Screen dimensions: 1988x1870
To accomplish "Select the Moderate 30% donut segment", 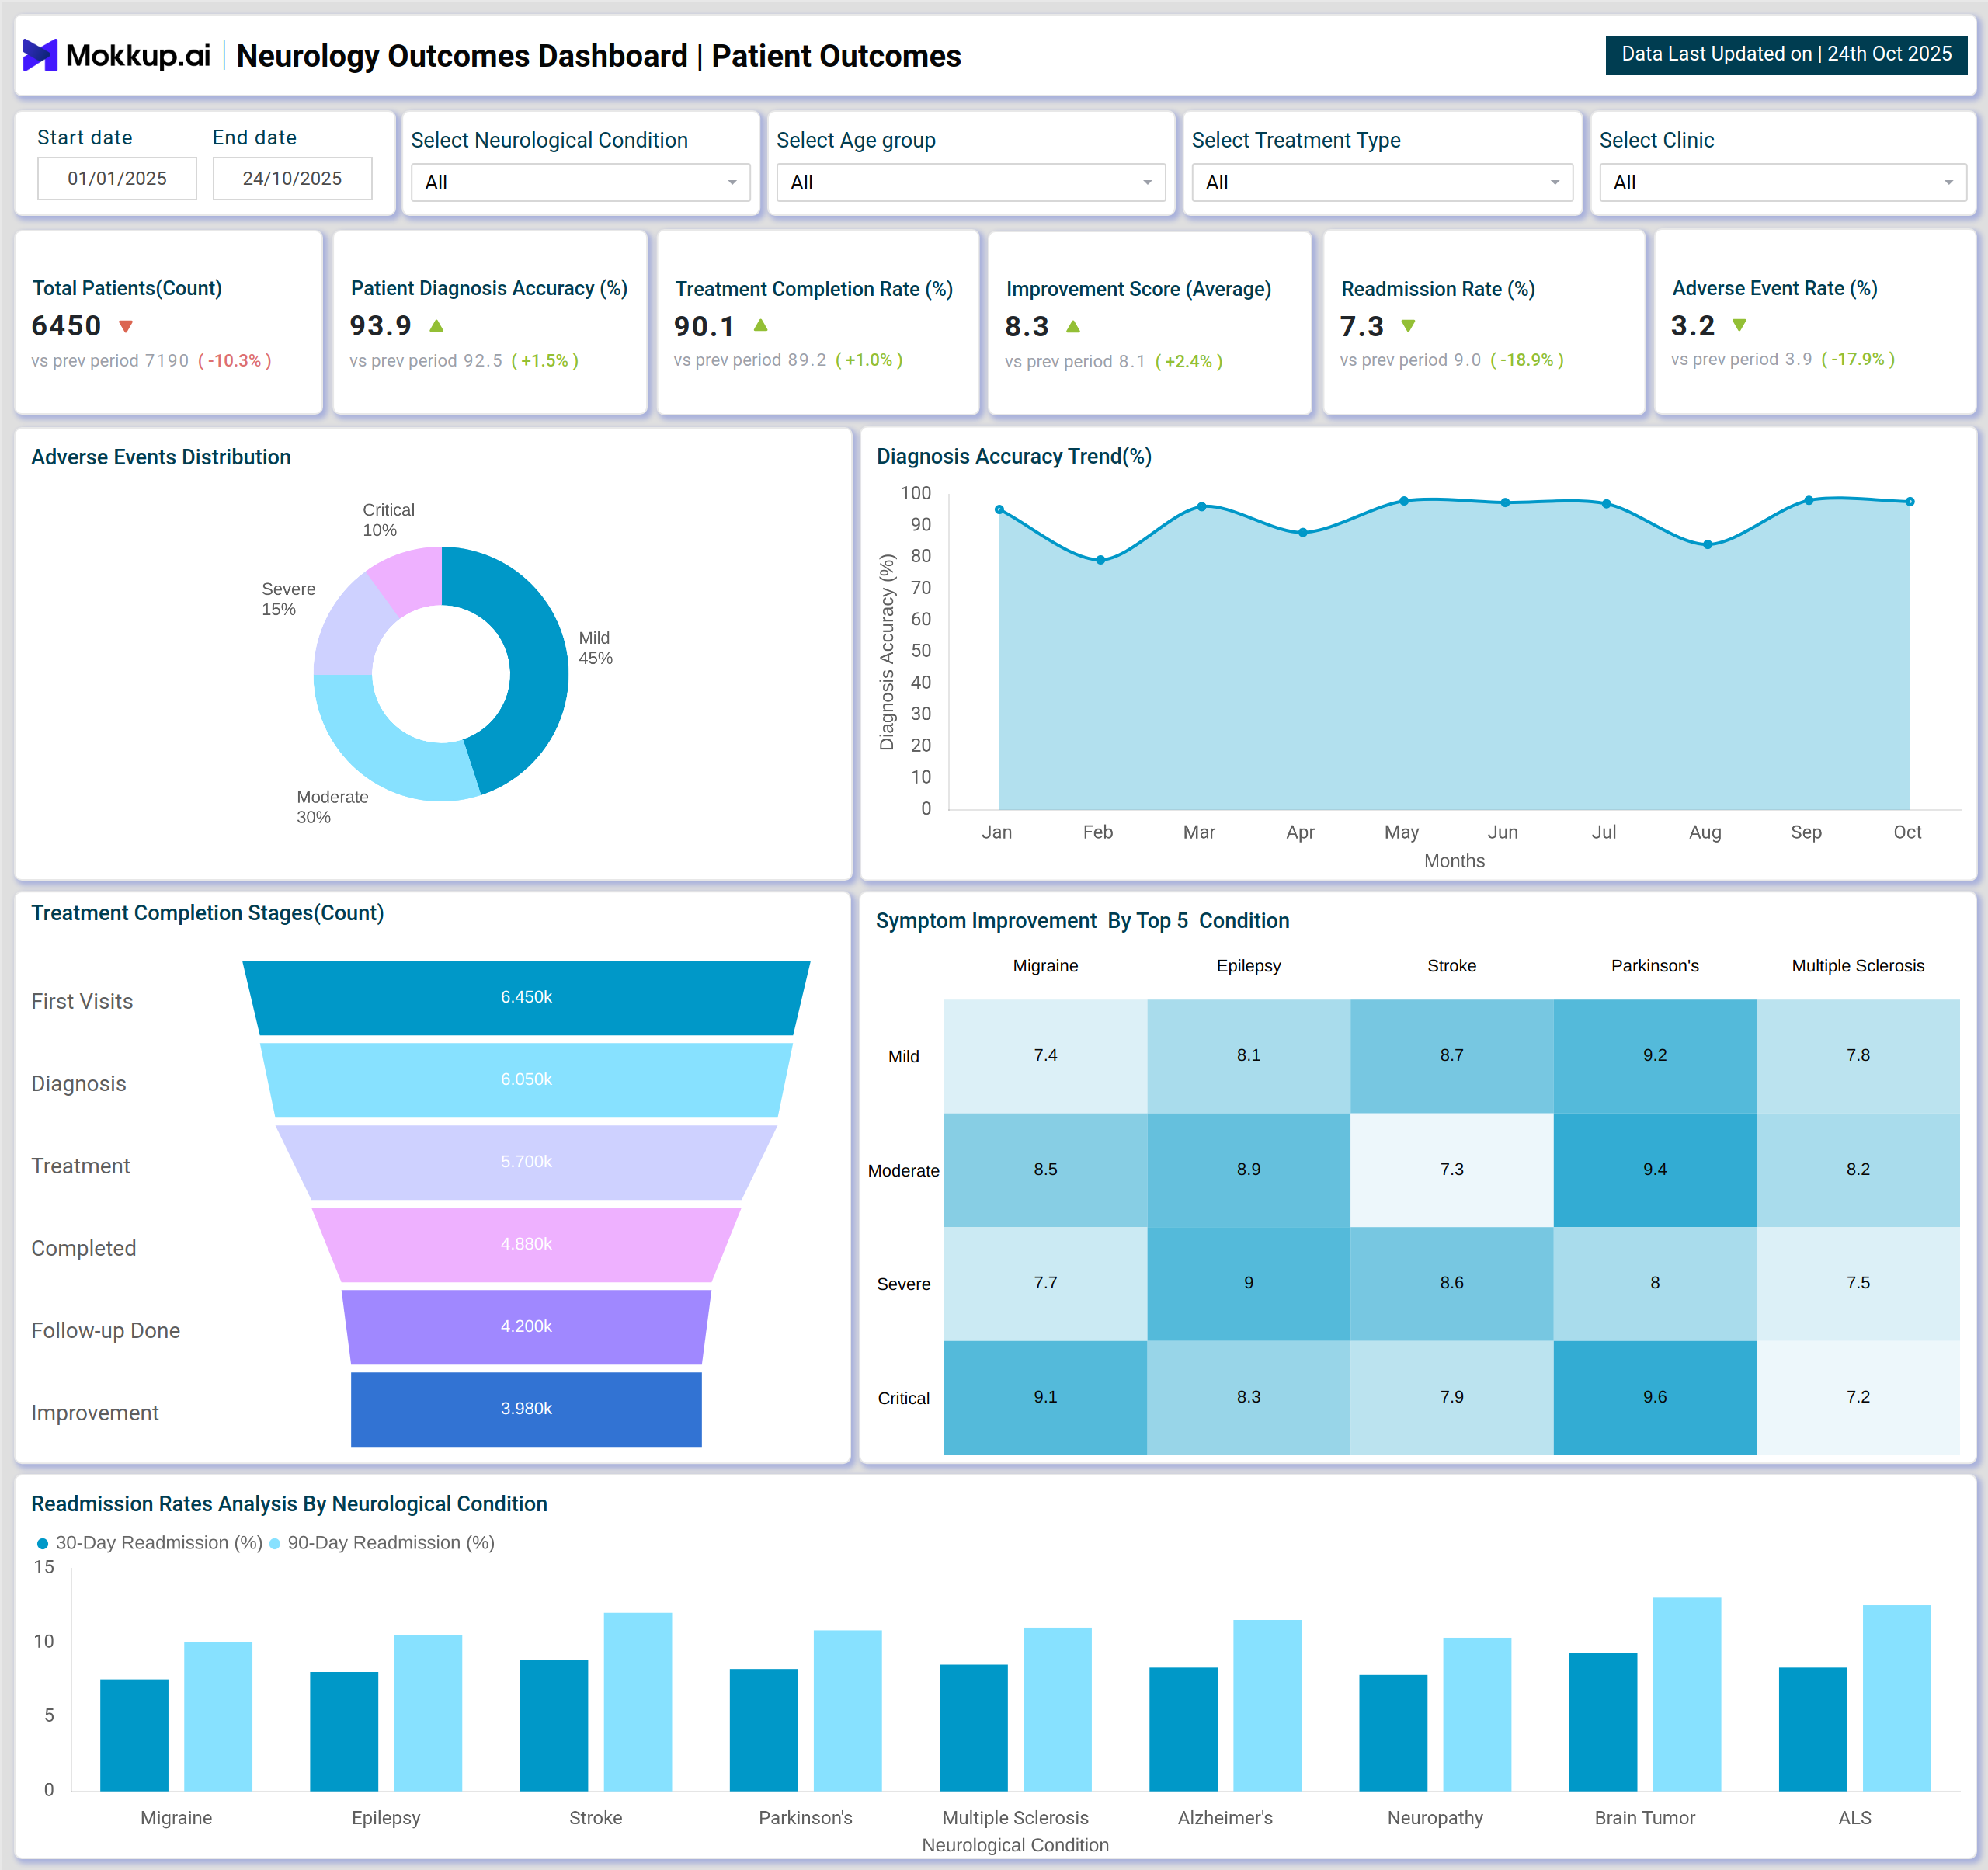I will [385, 752].
